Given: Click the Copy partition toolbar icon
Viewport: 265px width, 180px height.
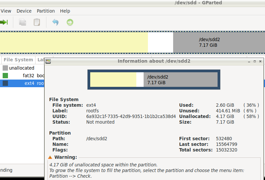Looking at the screenshot, I should coord(23,23).
